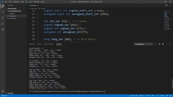Kill the terminal with trash icon

(x=163, y=44)
